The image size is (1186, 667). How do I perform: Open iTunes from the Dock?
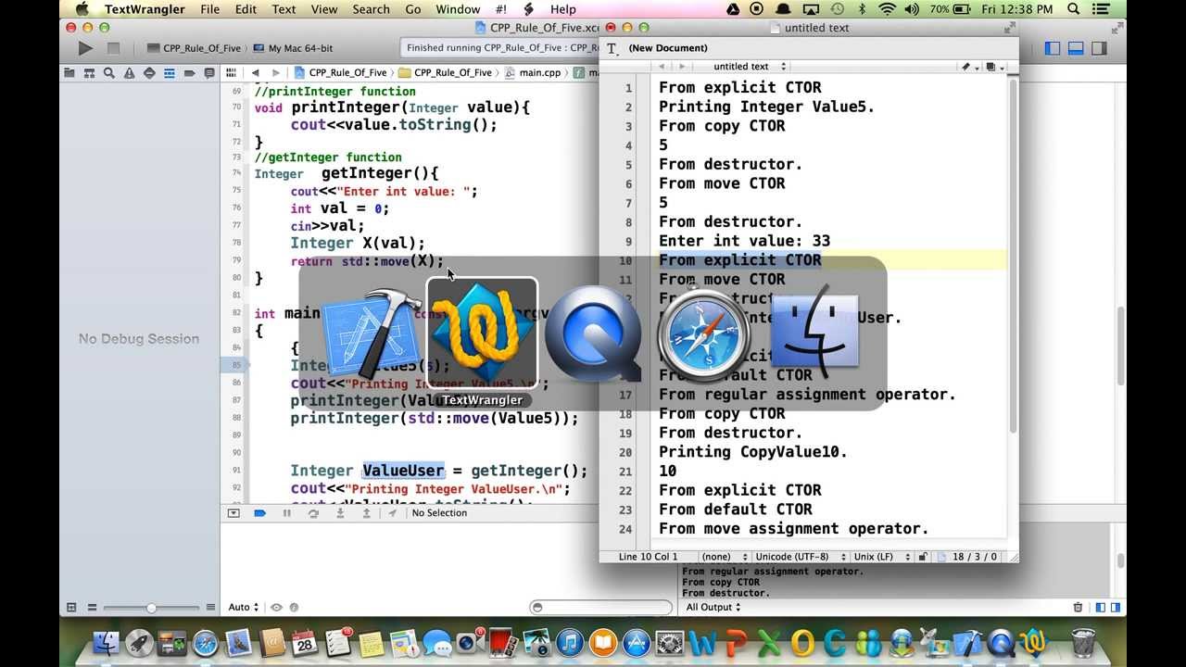click(569, 642)
